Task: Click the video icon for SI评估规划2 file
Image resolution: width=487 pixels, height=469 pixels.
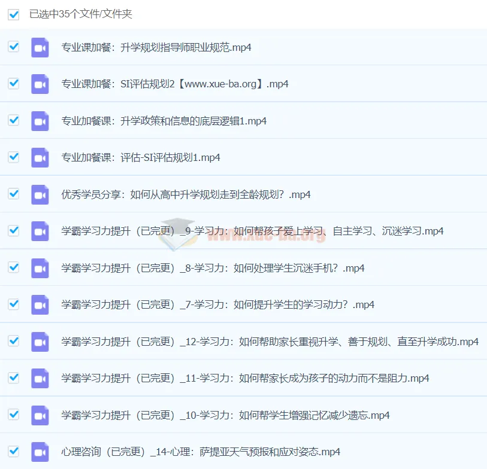Action: [40, 84]
